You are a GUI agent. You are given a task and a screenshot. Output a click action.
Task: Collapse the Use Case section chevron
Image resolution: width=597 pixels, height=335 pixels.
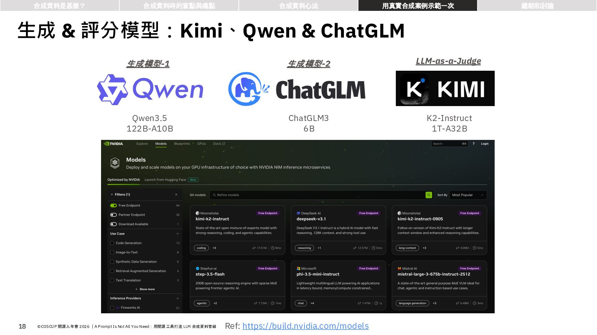tap(178, 234)
